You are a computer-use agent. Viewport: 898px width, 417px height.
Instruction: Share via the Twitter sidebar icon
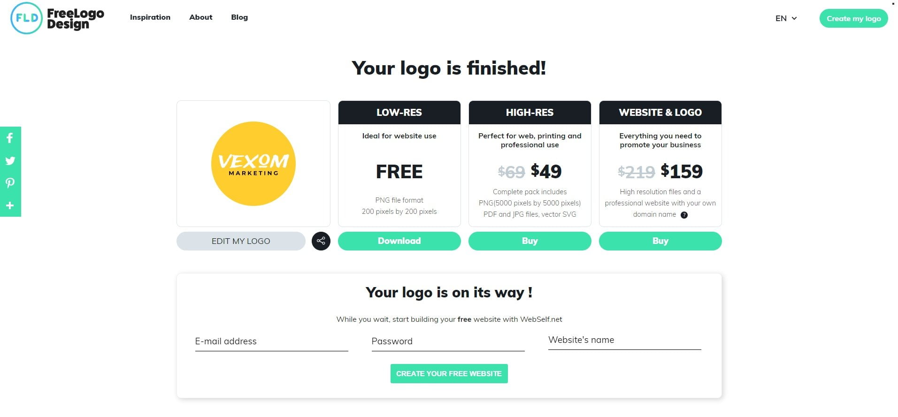coord(10,160)
